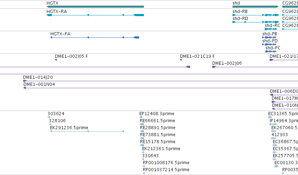Click the HGTX-RA transcript label
The height and width of the screenshot is (175, 298).
[x=57, y=12]
